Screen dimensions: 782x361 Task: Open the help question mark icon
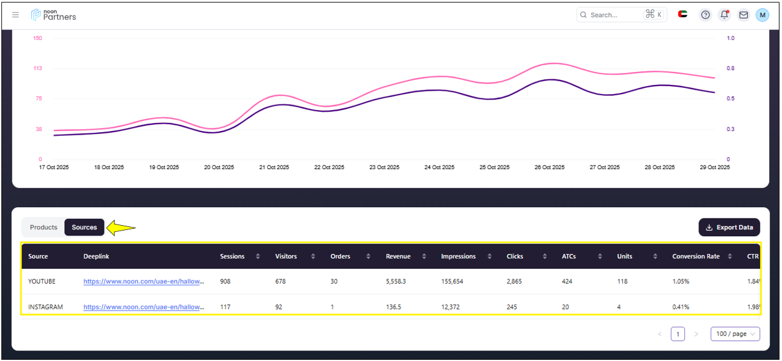click(x=705, y=15)
